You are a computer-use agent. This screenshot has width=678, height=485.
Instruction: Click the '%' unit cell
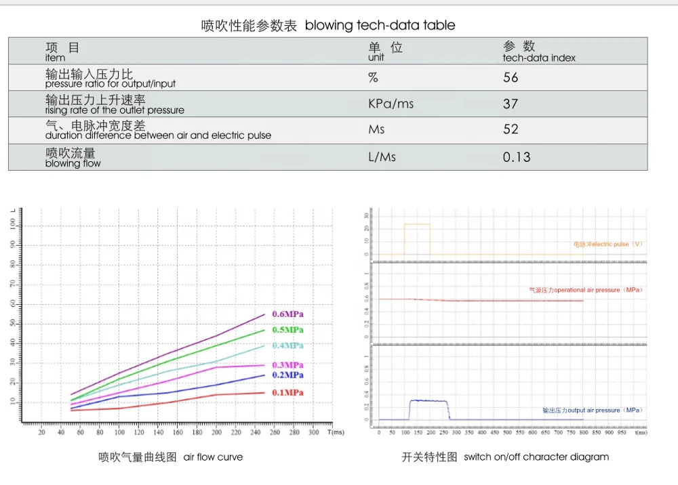coord(373,77)
